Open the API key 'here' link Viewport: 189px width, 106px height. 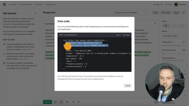pyautogui.click(x=81, y=76)
